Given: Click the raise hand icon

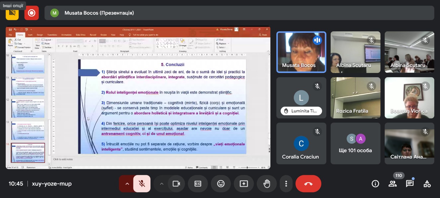Looking at the screenshot, I should coord(267,184).
